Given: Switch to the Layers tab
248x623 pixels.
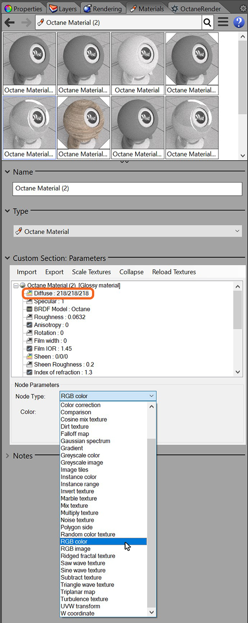Looking at the screenshot, I should coord(63,8).
